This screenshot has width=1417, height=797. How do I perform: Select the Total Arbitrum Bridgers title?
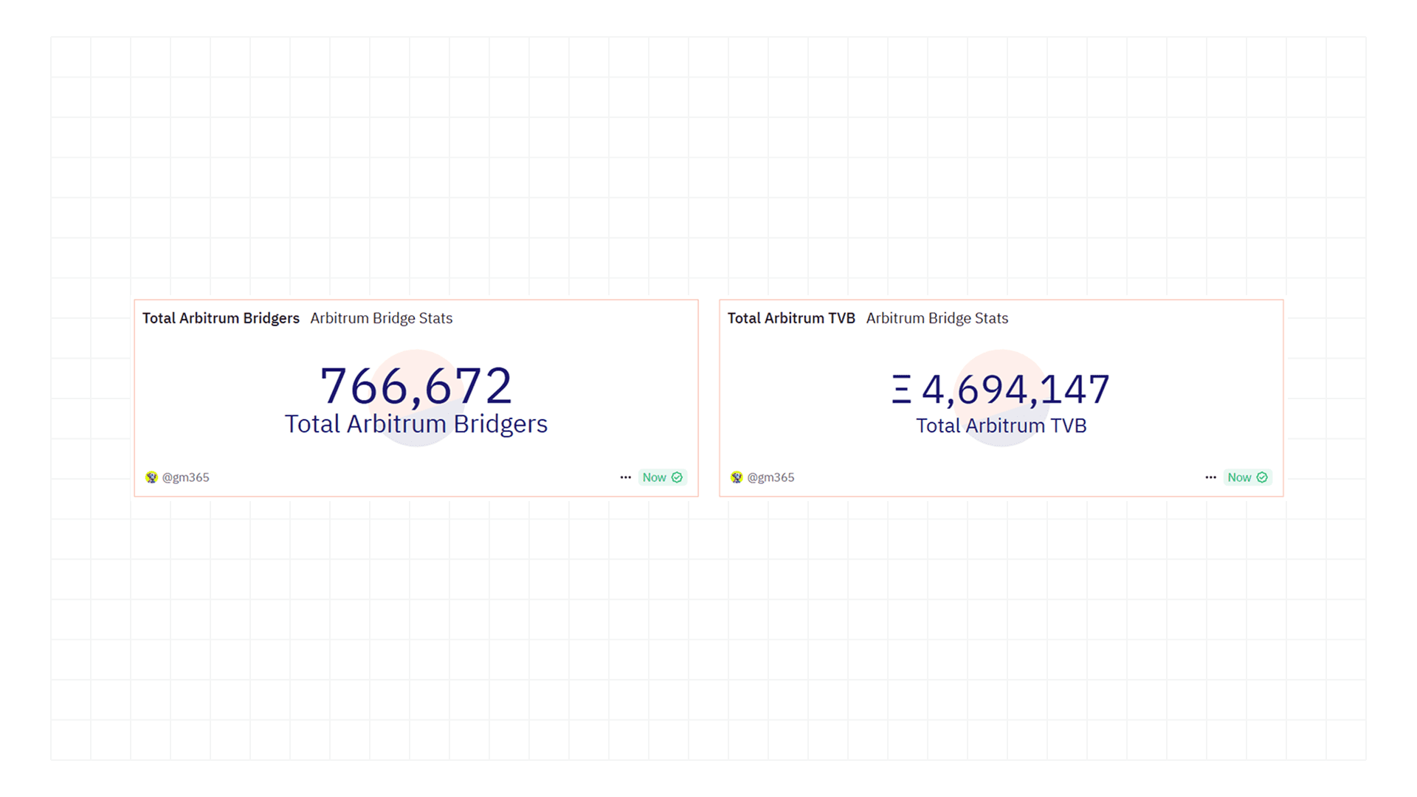coord(221,318)
